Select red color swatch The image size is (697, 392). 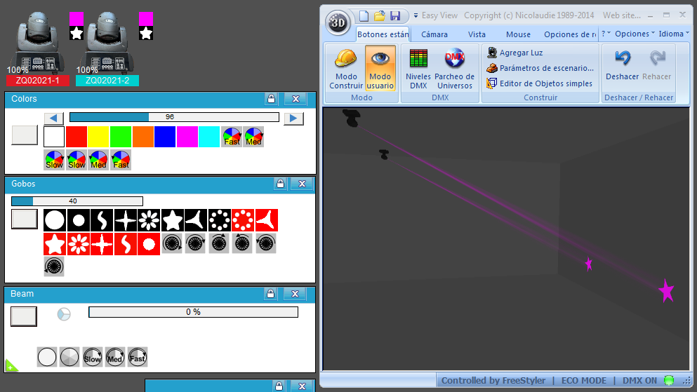pyautogui.click(x=76, y=136)
